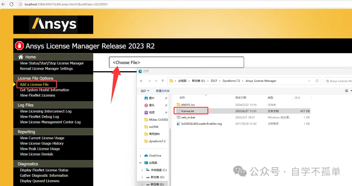Click the browser back arrow
The width and height of the screenshot is (352, 186).
pos(3,4)
